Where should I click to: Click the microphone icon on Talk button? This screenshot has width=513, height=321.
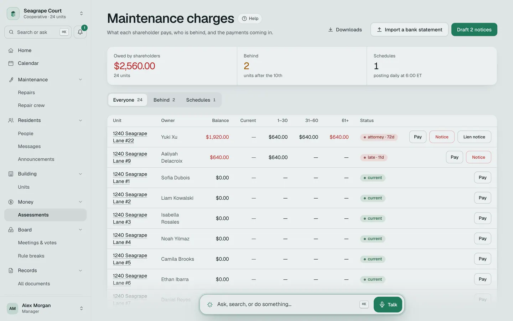[382, 305]
